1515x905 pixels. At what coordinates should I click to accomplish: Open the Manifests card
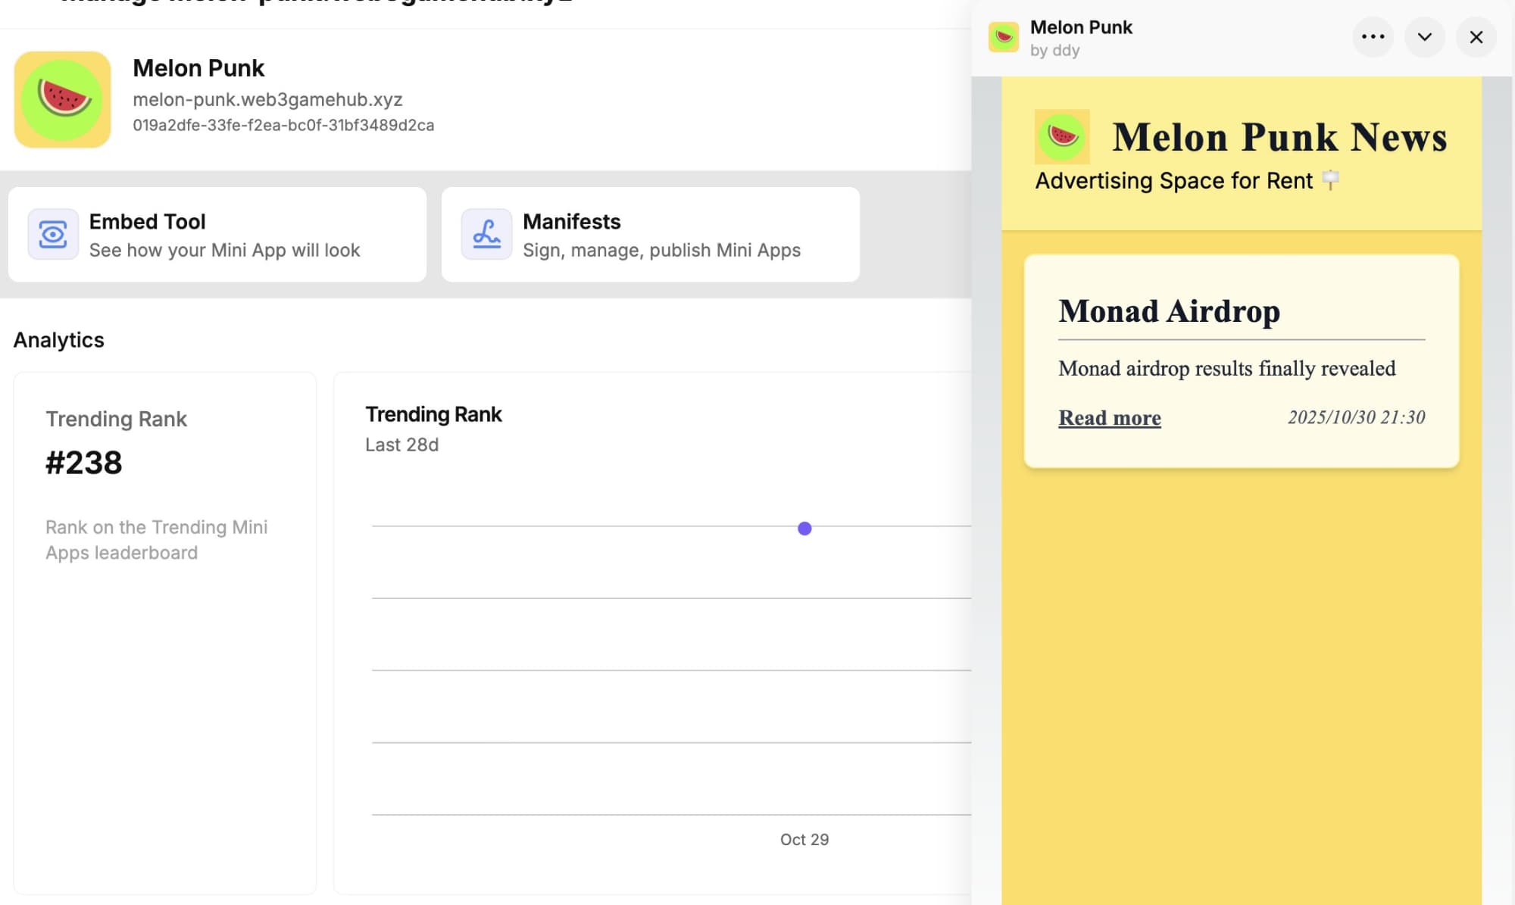point(650,235)
